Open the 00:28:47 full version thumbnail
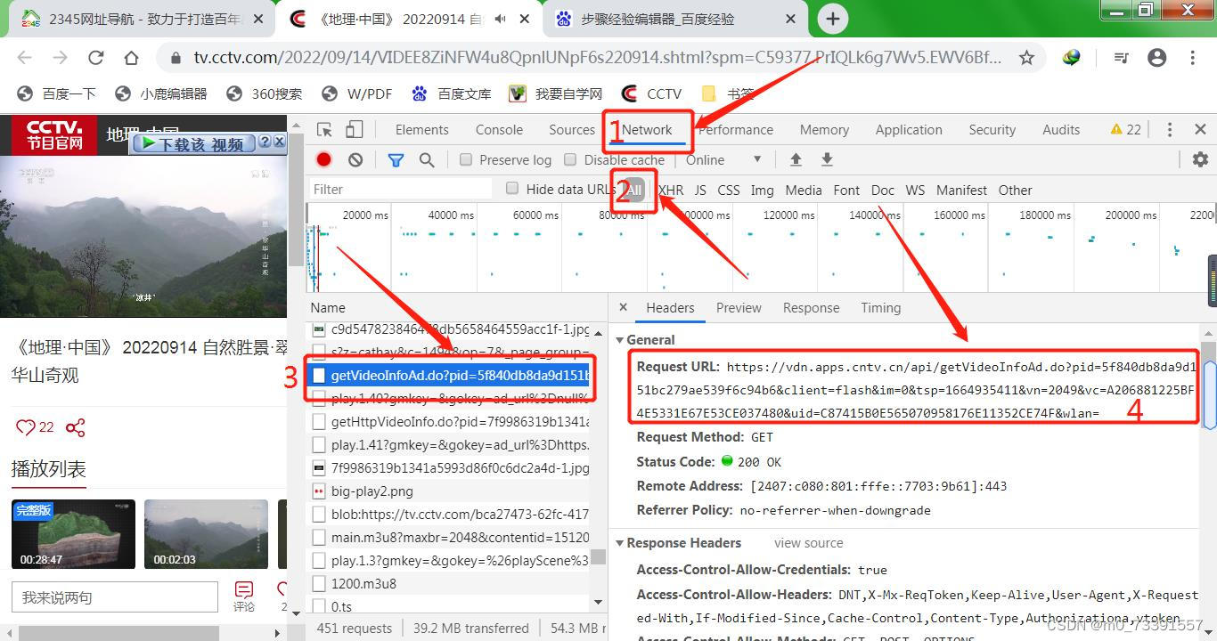1217x641 pixels. [73, 534]
